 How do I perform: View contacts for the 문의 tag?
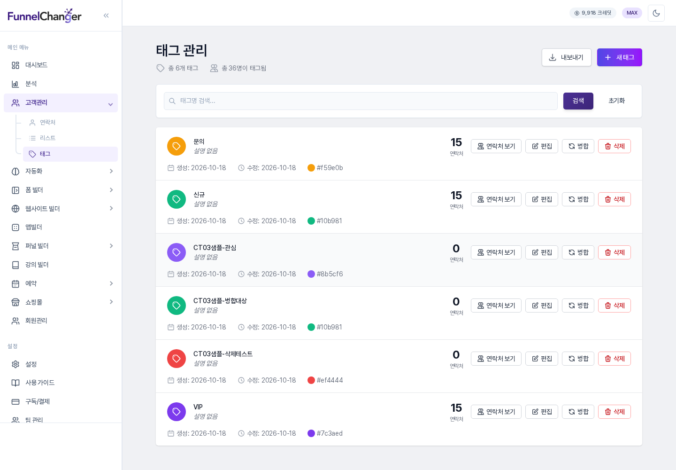pyautogui.click(x=496, y=146)
